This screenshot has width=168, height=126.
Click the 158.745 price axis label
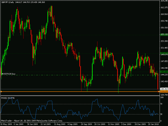pyautogui.click(x=164, y=21)
